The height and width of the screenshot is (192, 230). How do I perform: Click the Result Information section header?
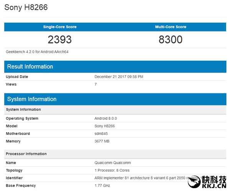coord(115,67)
